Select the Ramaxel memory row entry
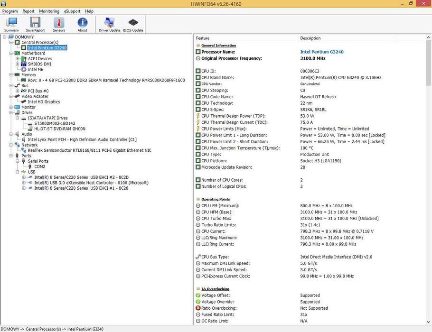This screenshot has width=432, height=332. 106,80
